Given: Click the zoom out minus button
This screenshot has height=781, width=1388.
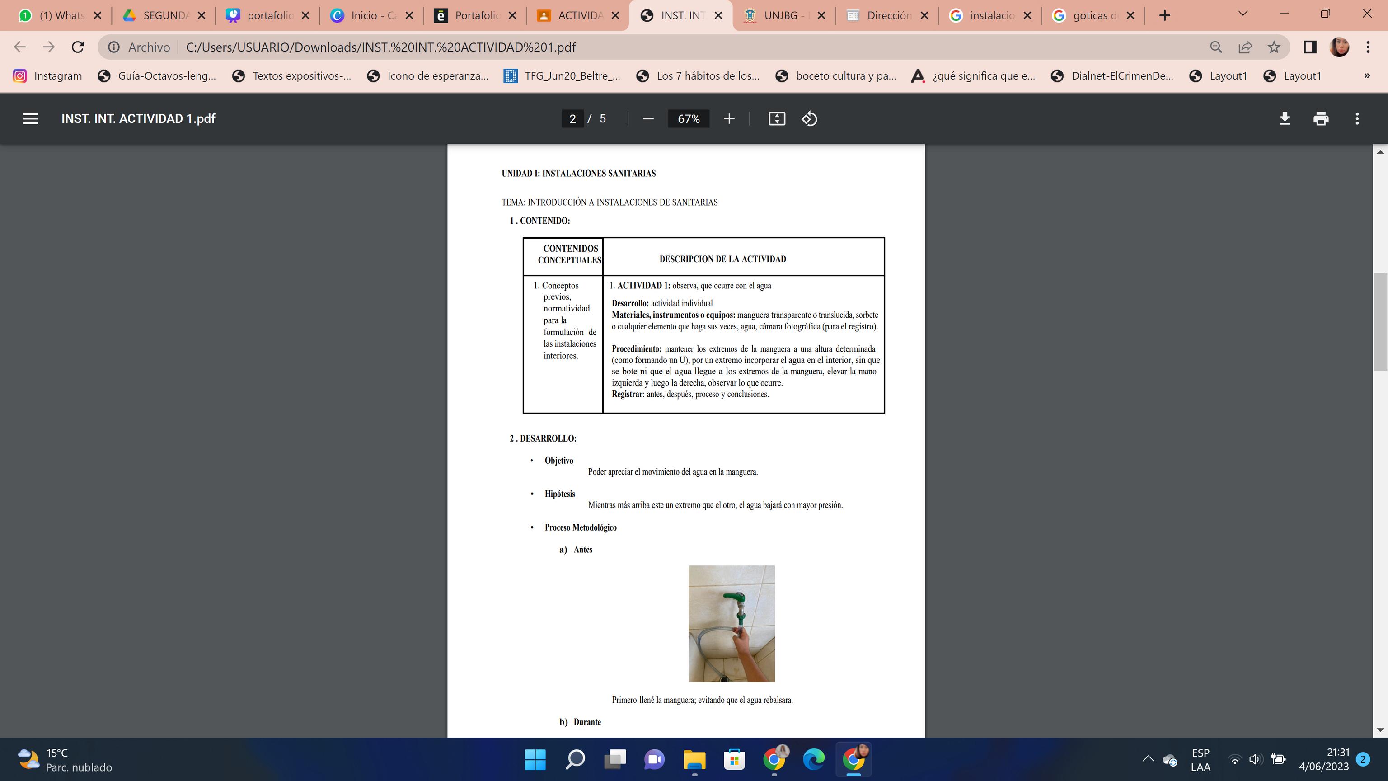Looking at the screenshot, I should point(648,118).
